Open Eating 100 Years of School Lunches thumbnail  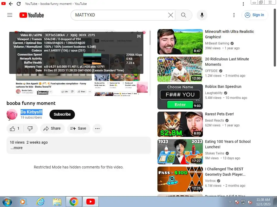tap(180, 152)
